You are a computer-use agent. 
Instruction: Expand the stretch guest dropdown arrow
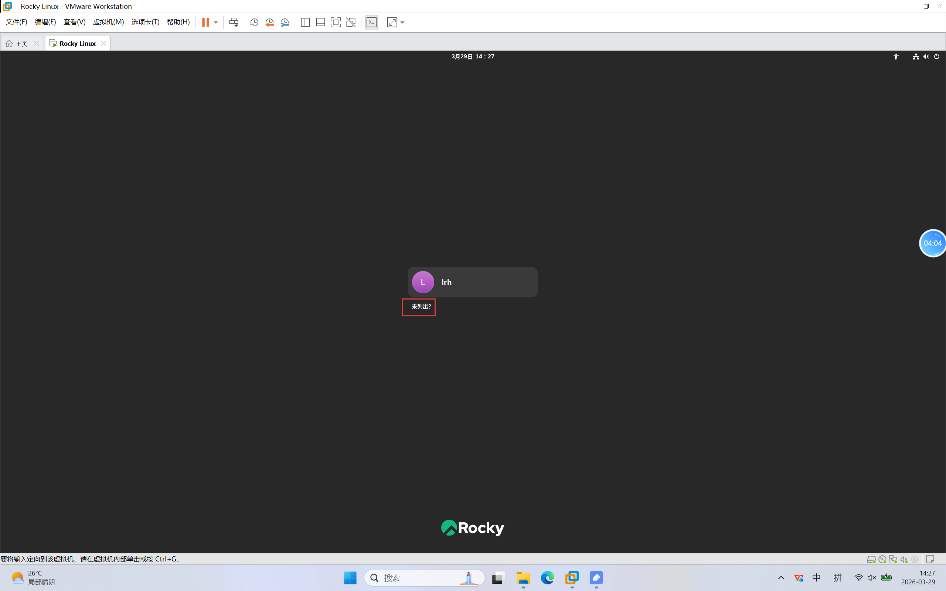tap(403, 22)
